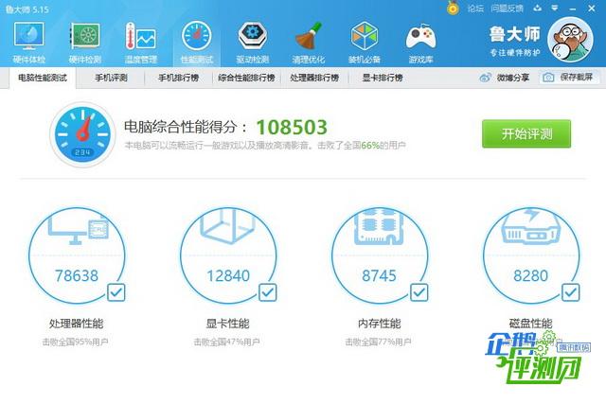Click the skin/shirt icon in title bar
The width and height of the screenshot is (606, 404).
click(x=538, y=9)
